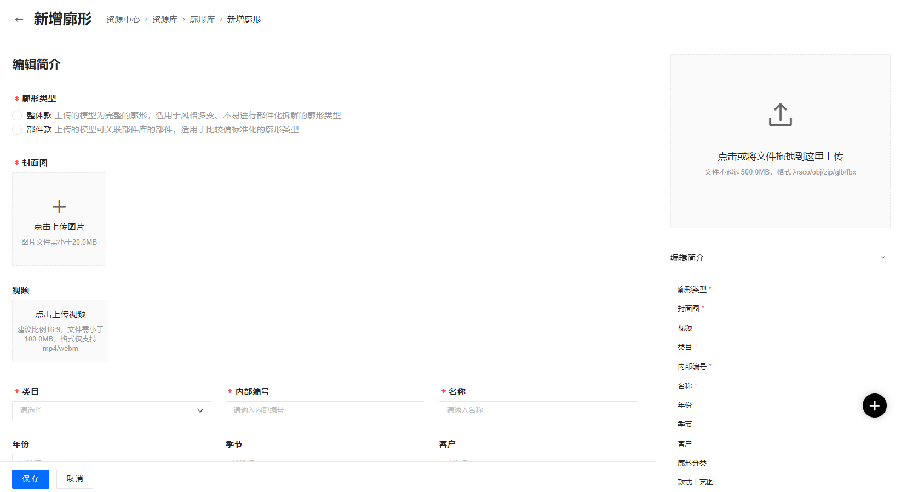Click the 内部编号 input field
901x492 pixels.
click(x=325, y=410)
